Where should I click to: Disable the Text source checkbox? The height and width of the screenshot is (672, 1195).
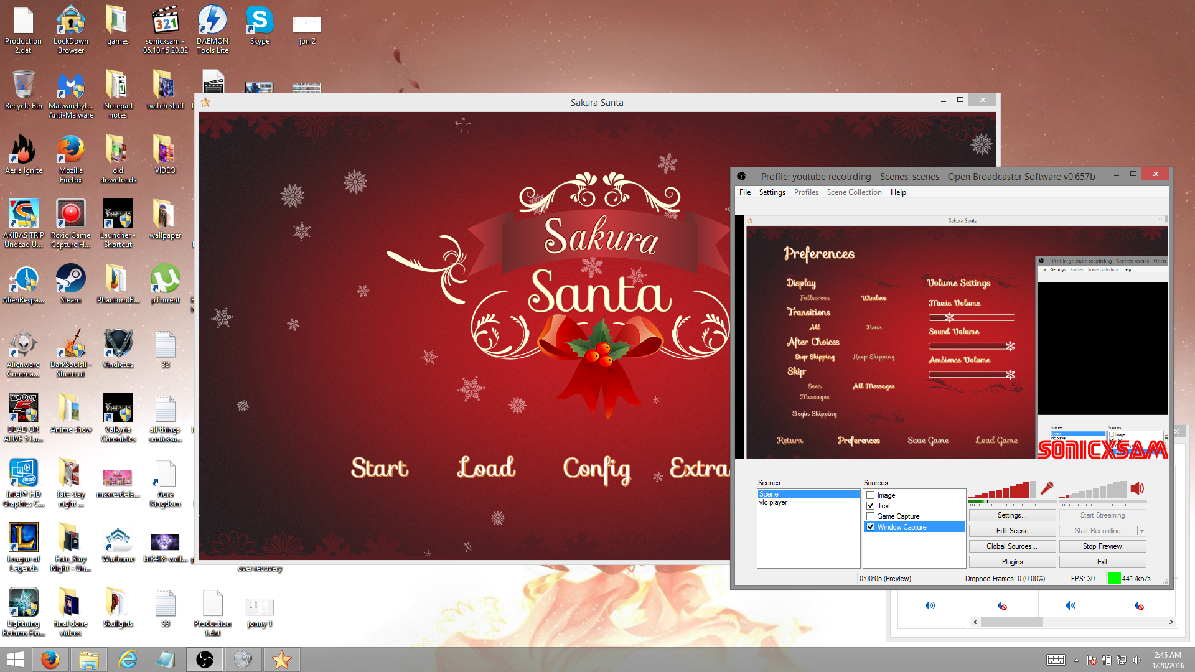871,506
